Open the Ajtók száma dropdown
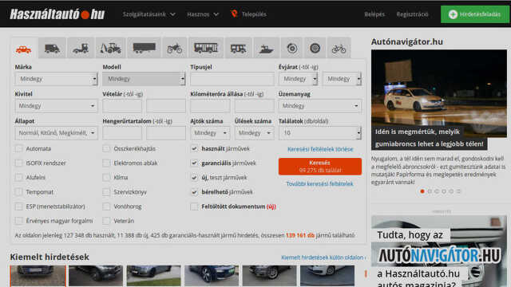 (x=210, y=133)
